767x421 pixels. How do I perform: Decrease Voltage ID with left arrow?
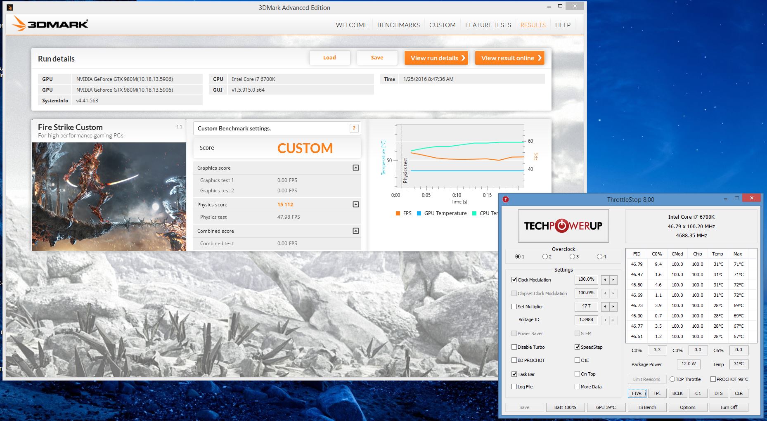tap(605, 320)
